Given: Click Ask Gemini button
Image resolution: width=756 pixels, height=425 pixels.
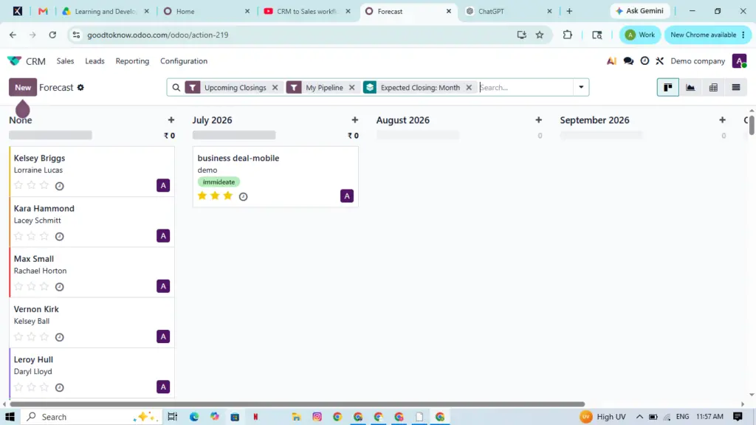Looking at the screenshot, I should point(640,10).
